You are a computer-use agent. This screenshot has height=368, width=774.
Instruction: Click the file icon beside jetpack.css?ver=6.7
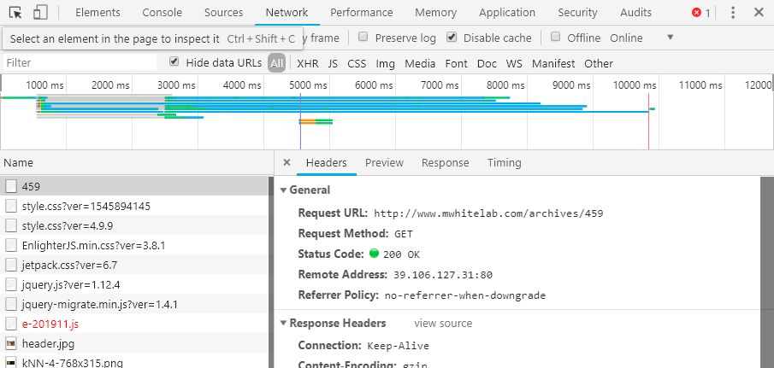click(x=11, y=265)
